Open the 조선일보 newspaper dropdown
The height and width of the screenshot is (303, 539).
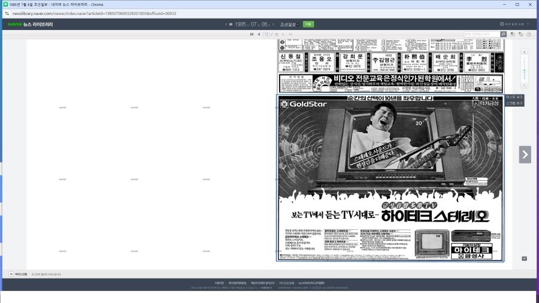[289, 25]
